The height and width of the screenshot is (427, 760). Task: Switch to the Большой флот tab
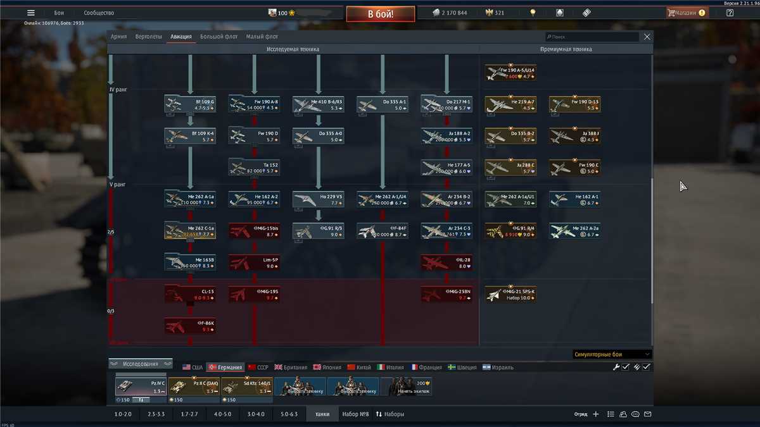(219, 37)
